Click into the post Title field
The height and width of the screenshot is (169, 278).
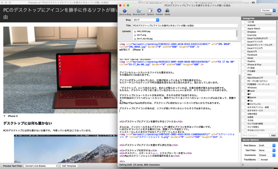click(x=185, y=25)
